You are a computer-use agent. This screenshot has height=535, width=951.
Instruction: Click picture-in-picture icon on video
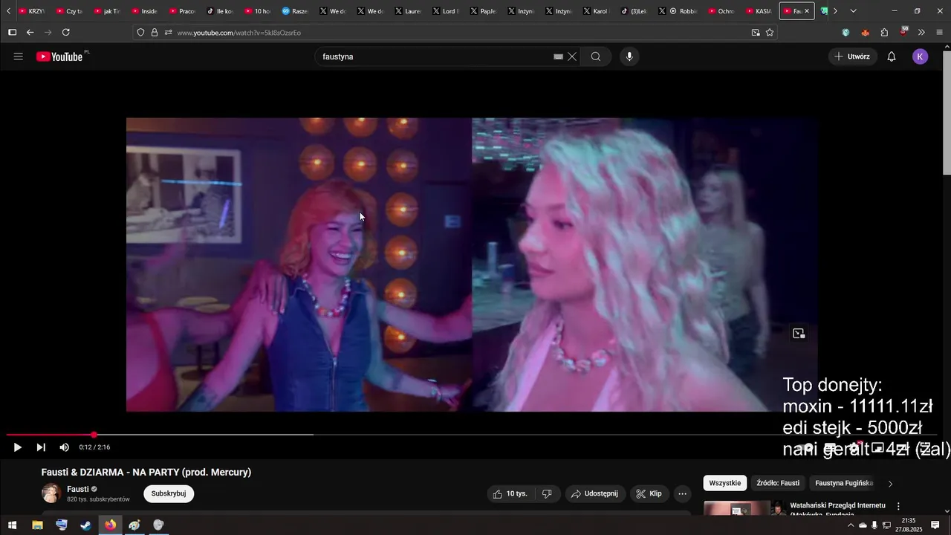coord(799,334)
